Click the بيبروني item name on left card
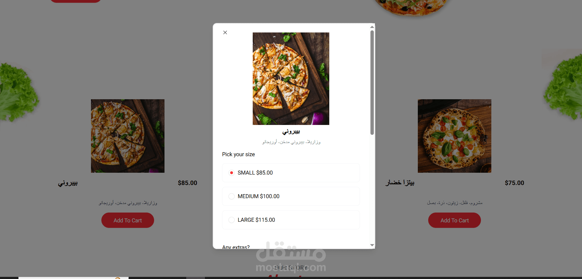582x279 pixels. tap(68, 183)
